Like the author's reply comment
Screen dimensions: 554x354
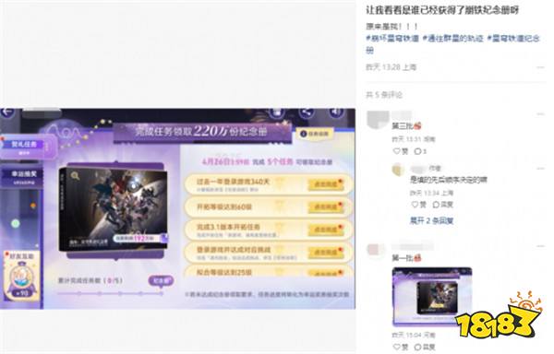[x=419, y=205]
